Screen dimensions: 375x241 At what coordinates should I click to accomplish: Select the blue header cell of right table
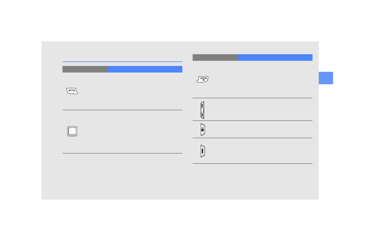[275, 58]
